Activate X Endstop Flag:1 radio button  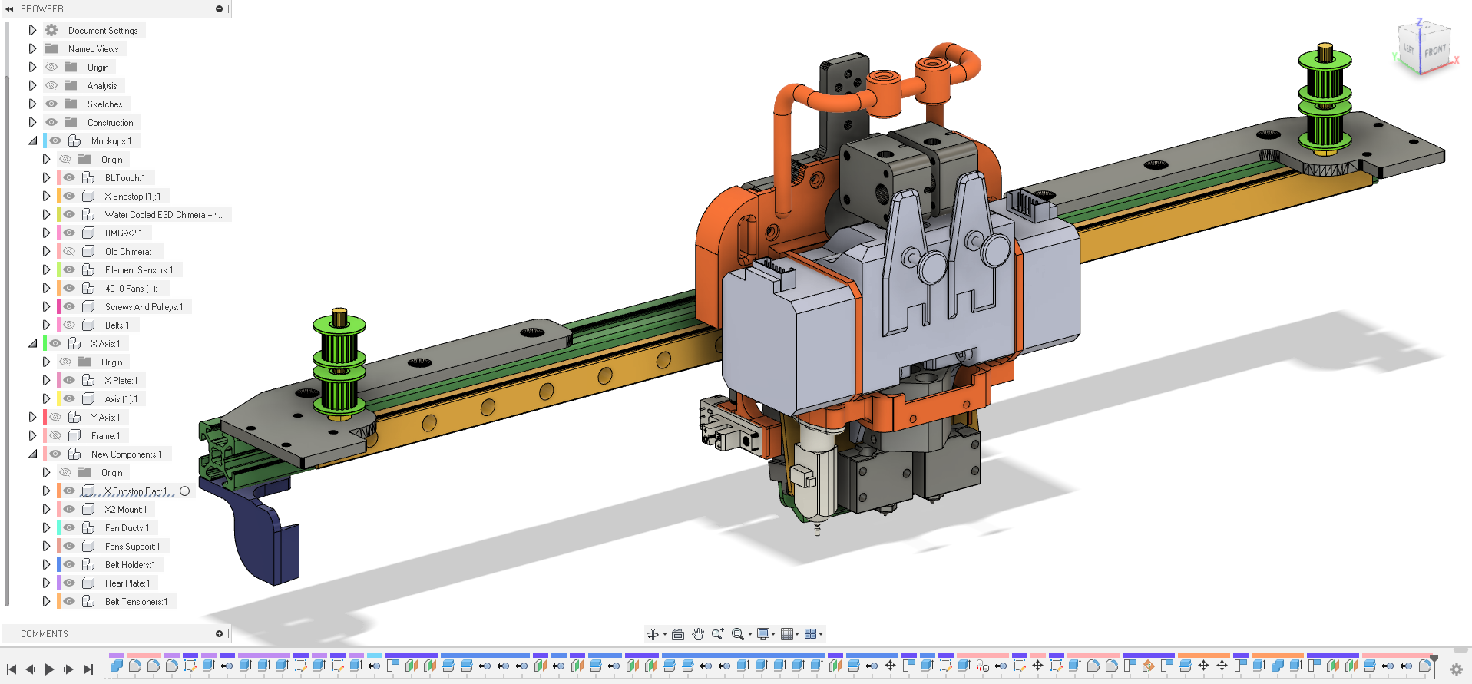tap(185, 491)
